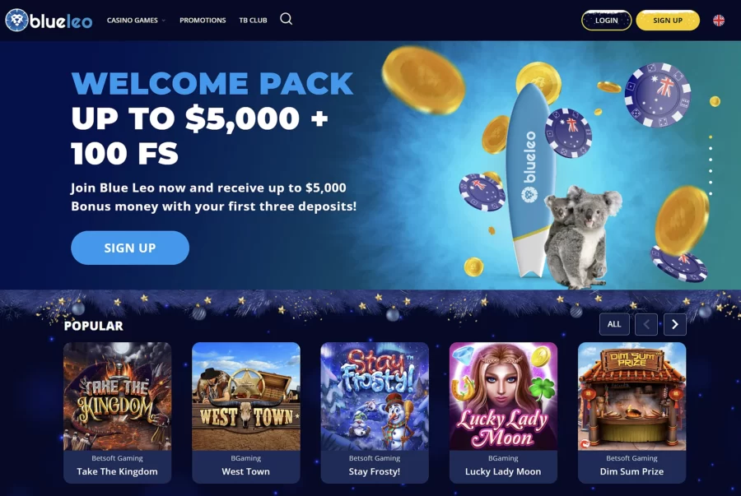Open the Promotions menu item
The height and width of the screenshot is (496, 741).
pyautogui.click(x=203, y=21)
